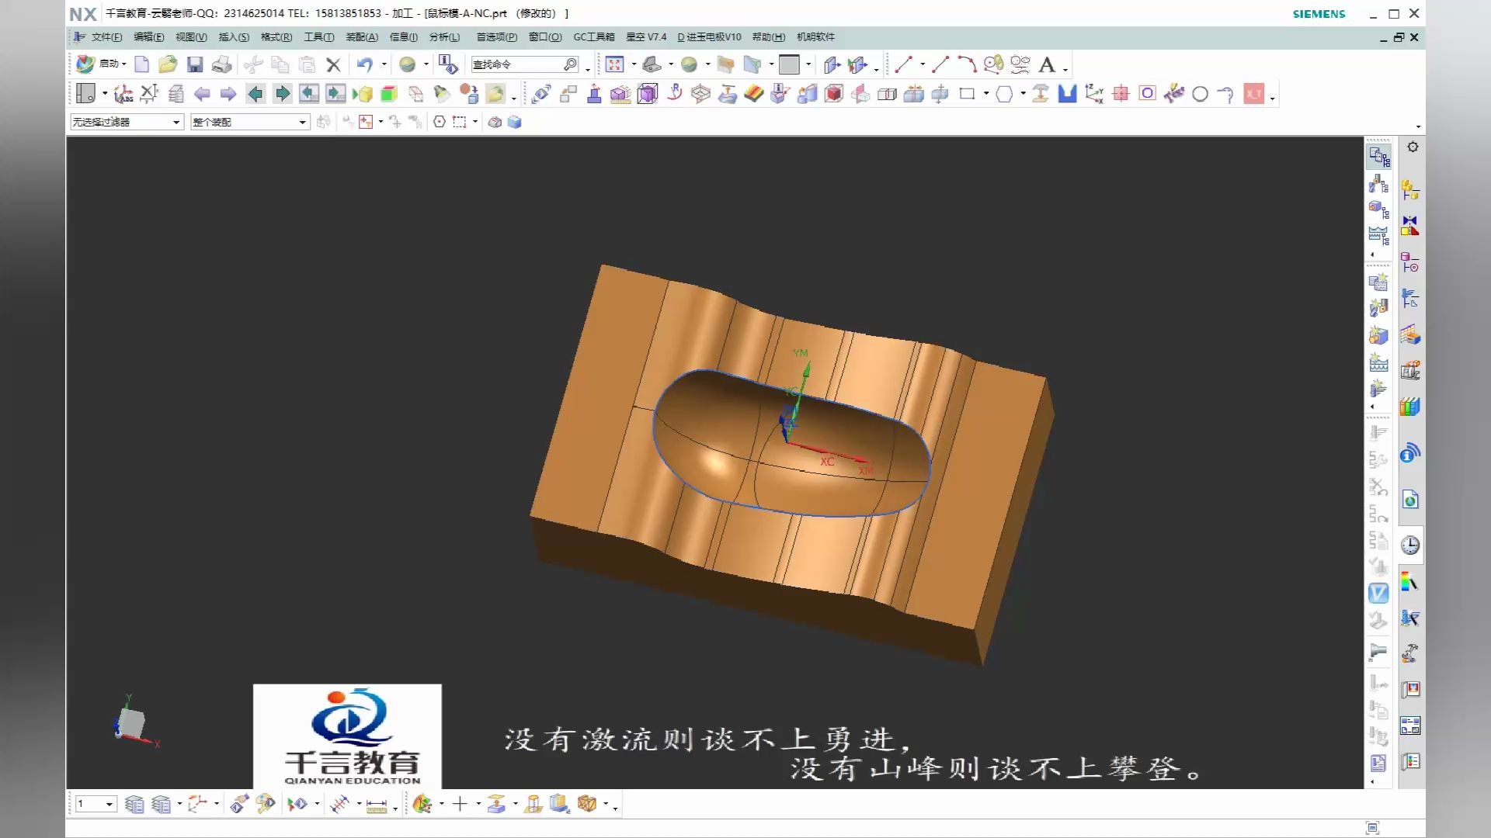Open the work layer number dropdown

click(109, 805)
